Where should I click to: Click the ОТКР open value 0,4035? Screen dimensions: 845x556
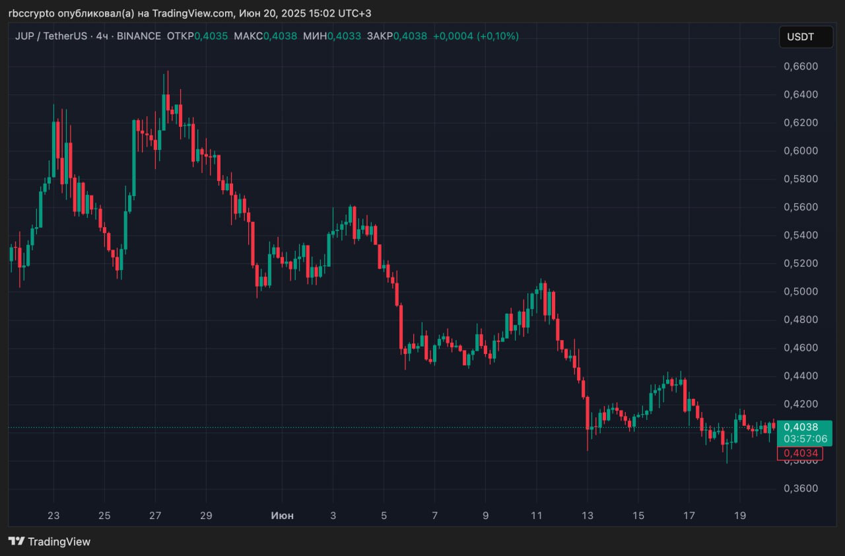[x=211, y=36]
